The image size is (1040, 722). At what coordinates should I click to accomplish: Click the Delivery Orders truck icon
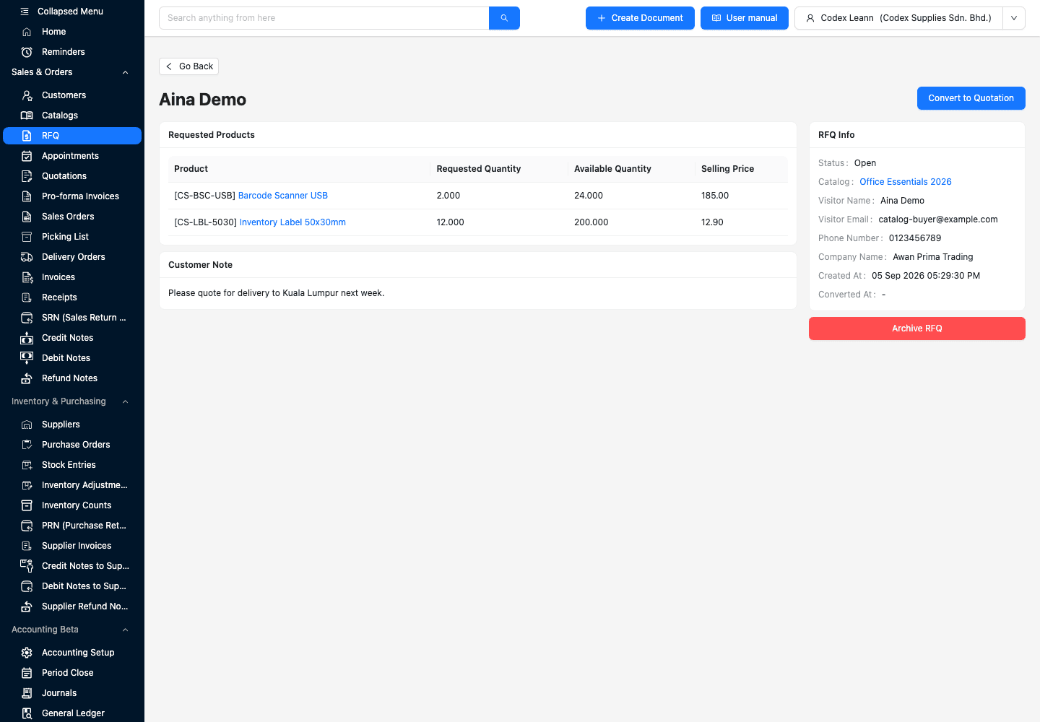tap(27, 257)
